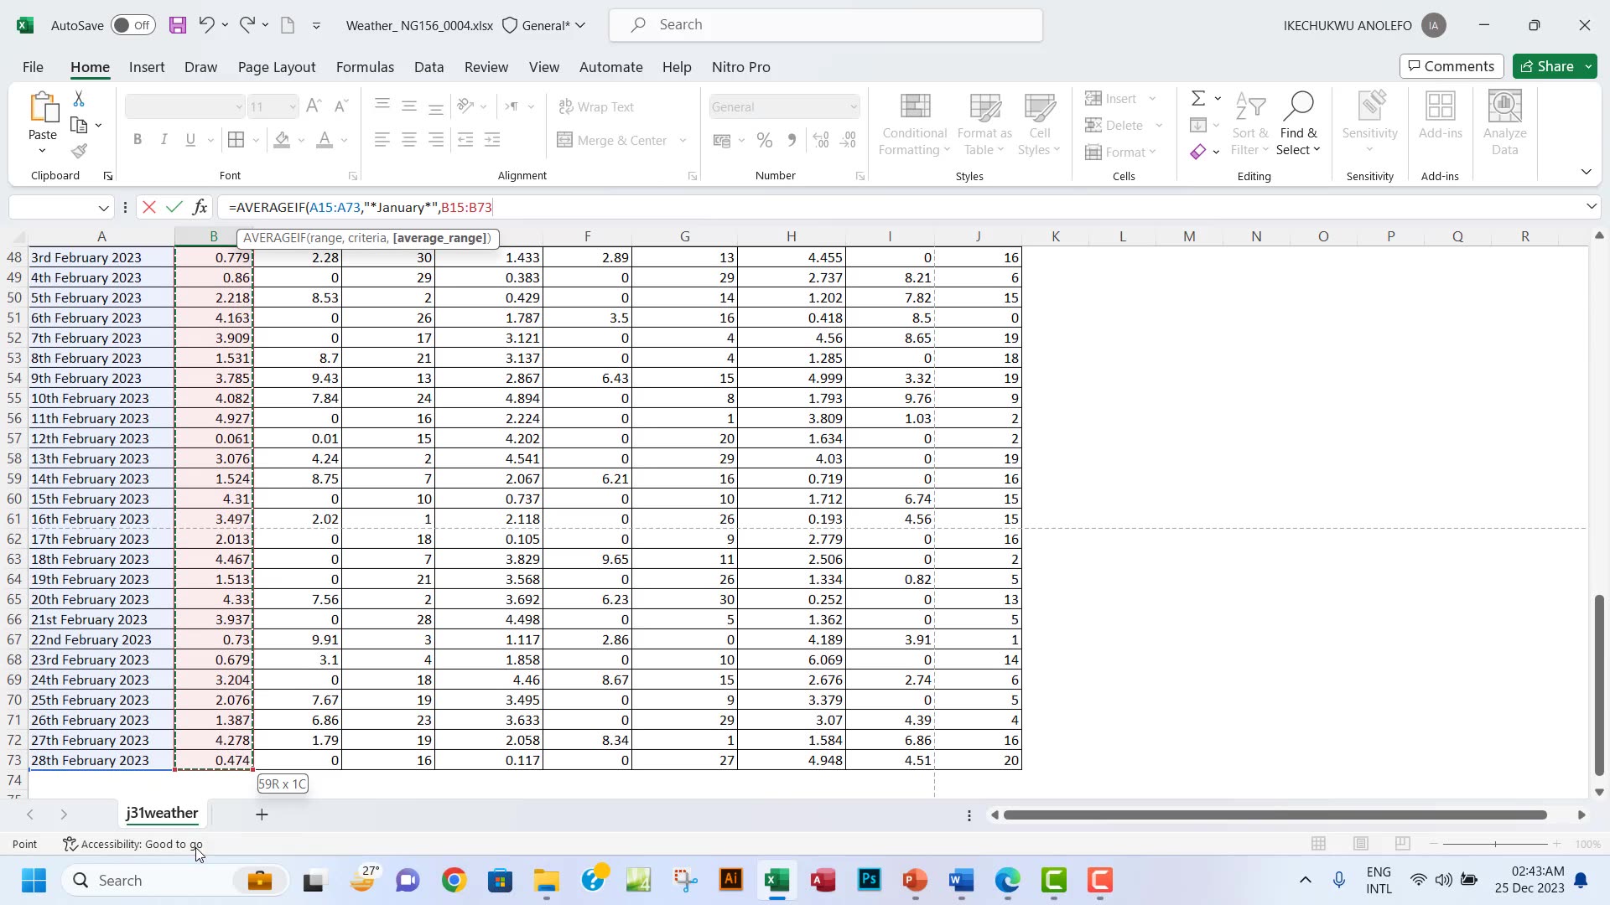Confirm the formula with the checkmark
Screen dimensions: 1610x905
174,207
